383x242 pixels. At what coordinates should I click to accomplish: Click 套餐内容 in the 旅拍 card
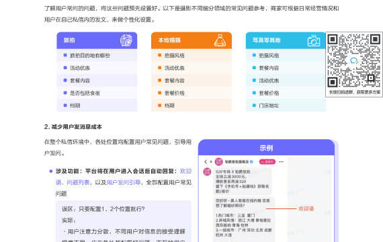(x=80, y=81)
